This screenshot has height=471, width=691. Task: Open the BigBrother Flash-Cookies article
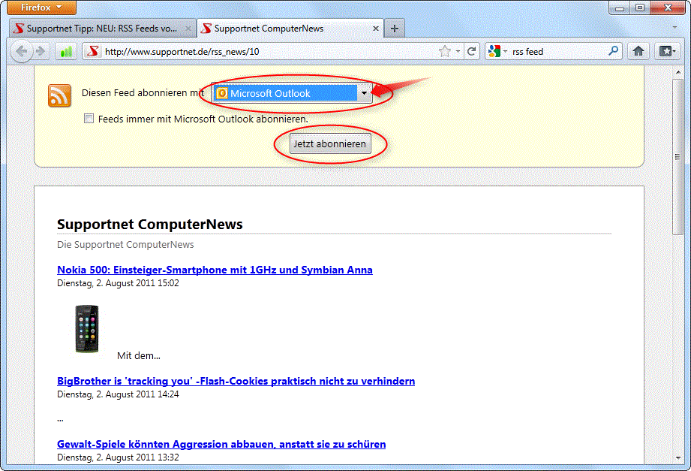click(236, 381)
